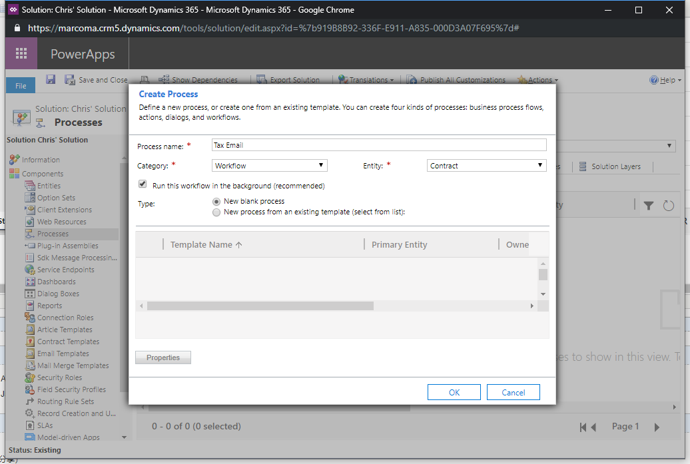Image resolution: width=690 pixels, height=464 pixels.
Task: Click the Reports icon
Action: pyautogui.click(x=30, y=306)
